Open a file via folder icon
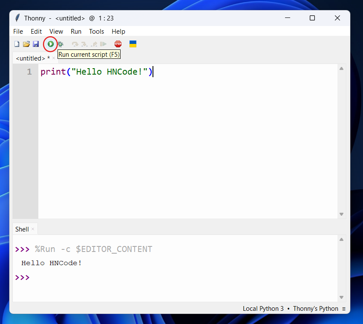Viewport: 363px width, 324px height. (26, 44)
